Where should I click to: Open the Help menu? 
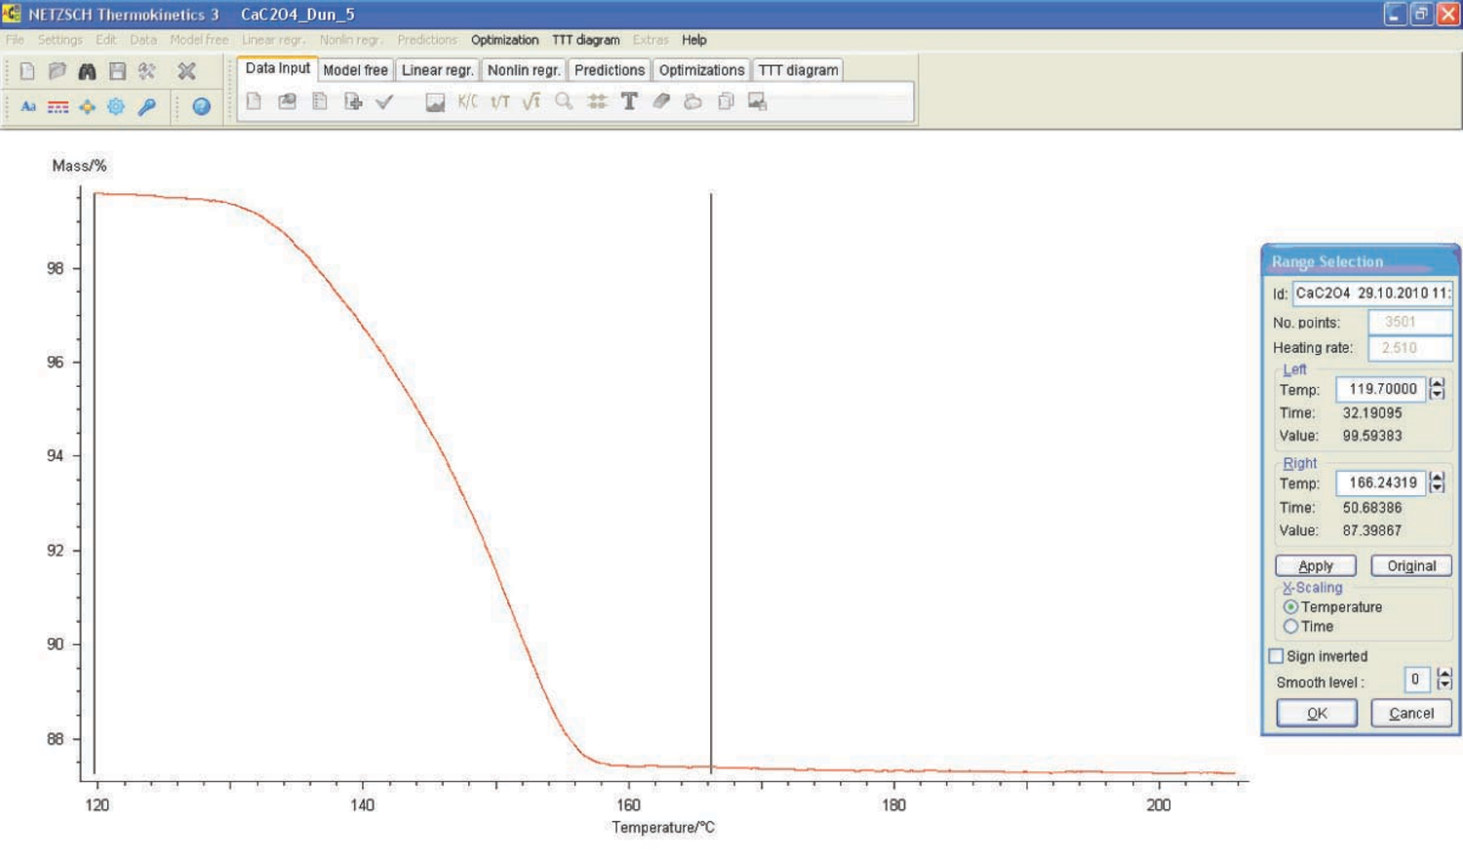pos(694,40)
